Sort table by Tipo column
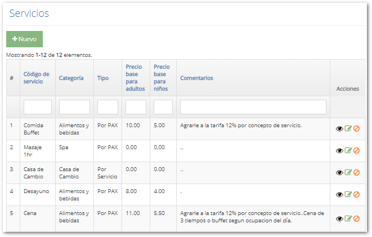This screenshot has width=372, height=237. (103, 78)
